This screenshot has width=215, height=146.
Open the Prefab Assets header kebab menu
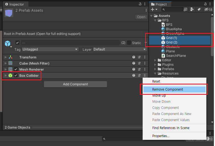coord(146,10)
